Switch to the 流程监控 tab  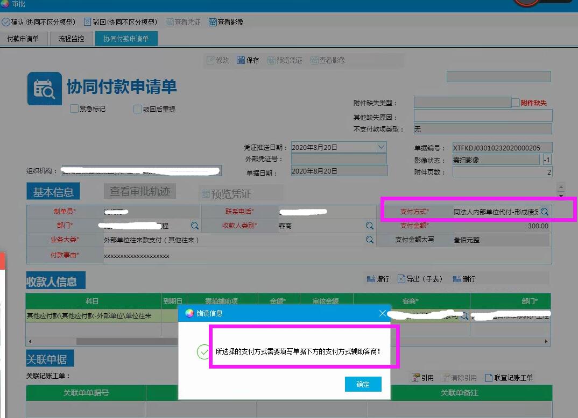(71, 39)
